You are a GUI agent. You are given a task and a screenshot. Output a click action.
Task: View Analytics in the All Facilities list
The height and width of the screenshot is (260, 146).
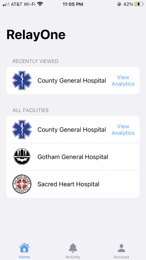click(123, 130)
